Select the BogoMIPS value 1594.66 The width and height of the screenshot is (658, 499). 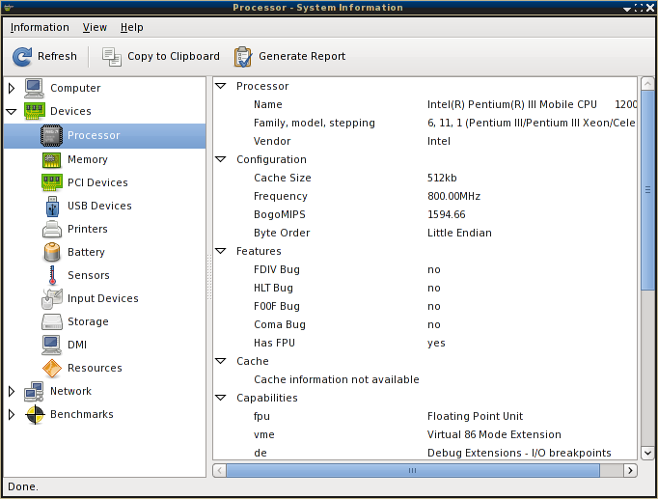[446, 214]
